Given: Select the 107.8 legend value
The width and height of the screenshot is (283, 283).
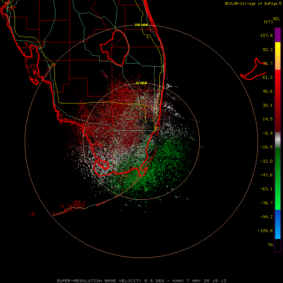Looking at the screenshot, I should [266, 35].
